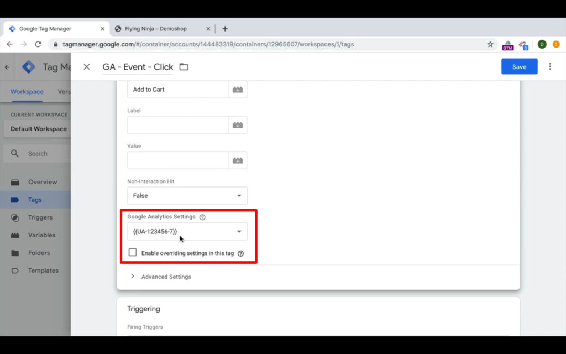Edit the tag name GA - Event - Click

click(x=138, y=67)
